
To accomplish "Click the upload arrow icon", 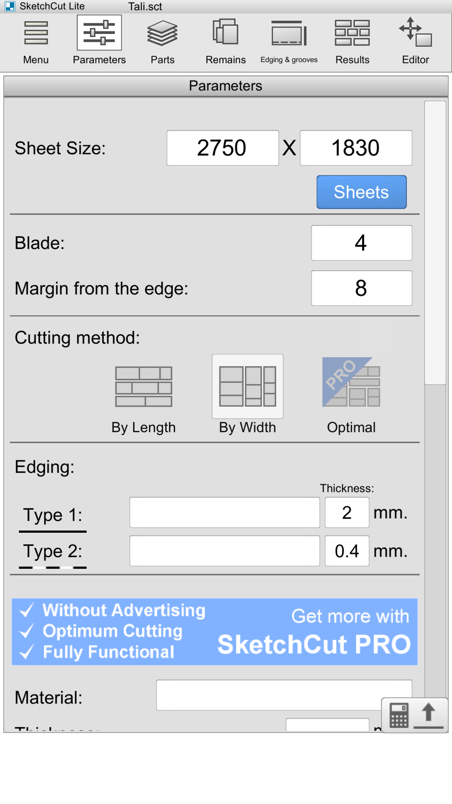I will point(429,715).
